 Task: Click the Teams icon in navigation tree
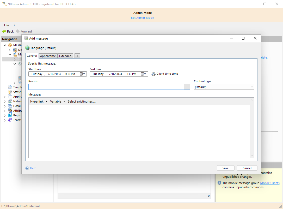point(10,120)
